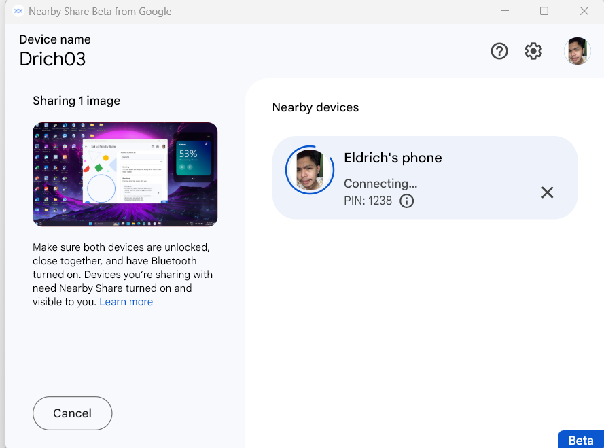
Task: Click the Nearby Share logo in title bar
Action: [18, 11]
